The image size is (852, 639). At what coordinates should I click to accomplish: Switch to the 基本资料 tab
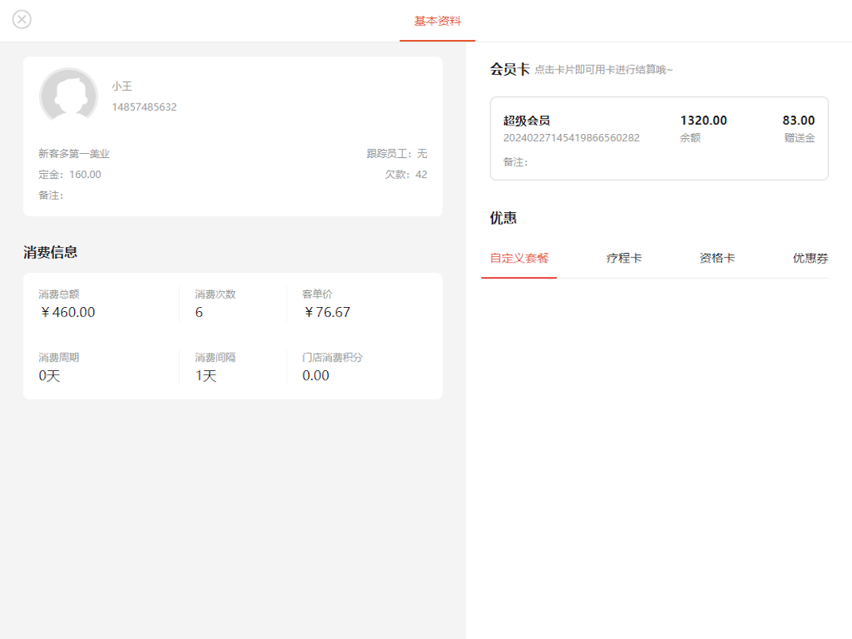tap(437, 21)
